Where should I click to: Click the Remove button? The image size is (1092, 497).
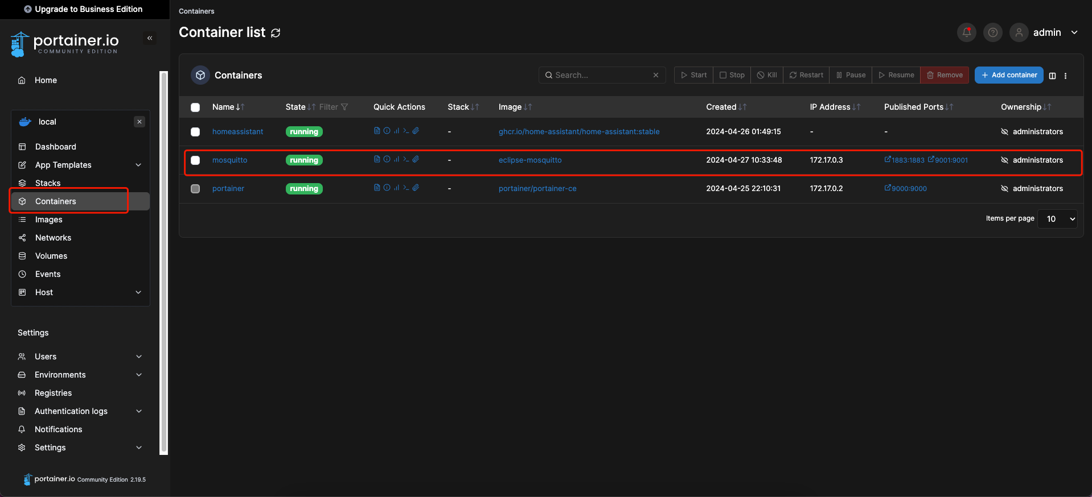pos(945,75)
